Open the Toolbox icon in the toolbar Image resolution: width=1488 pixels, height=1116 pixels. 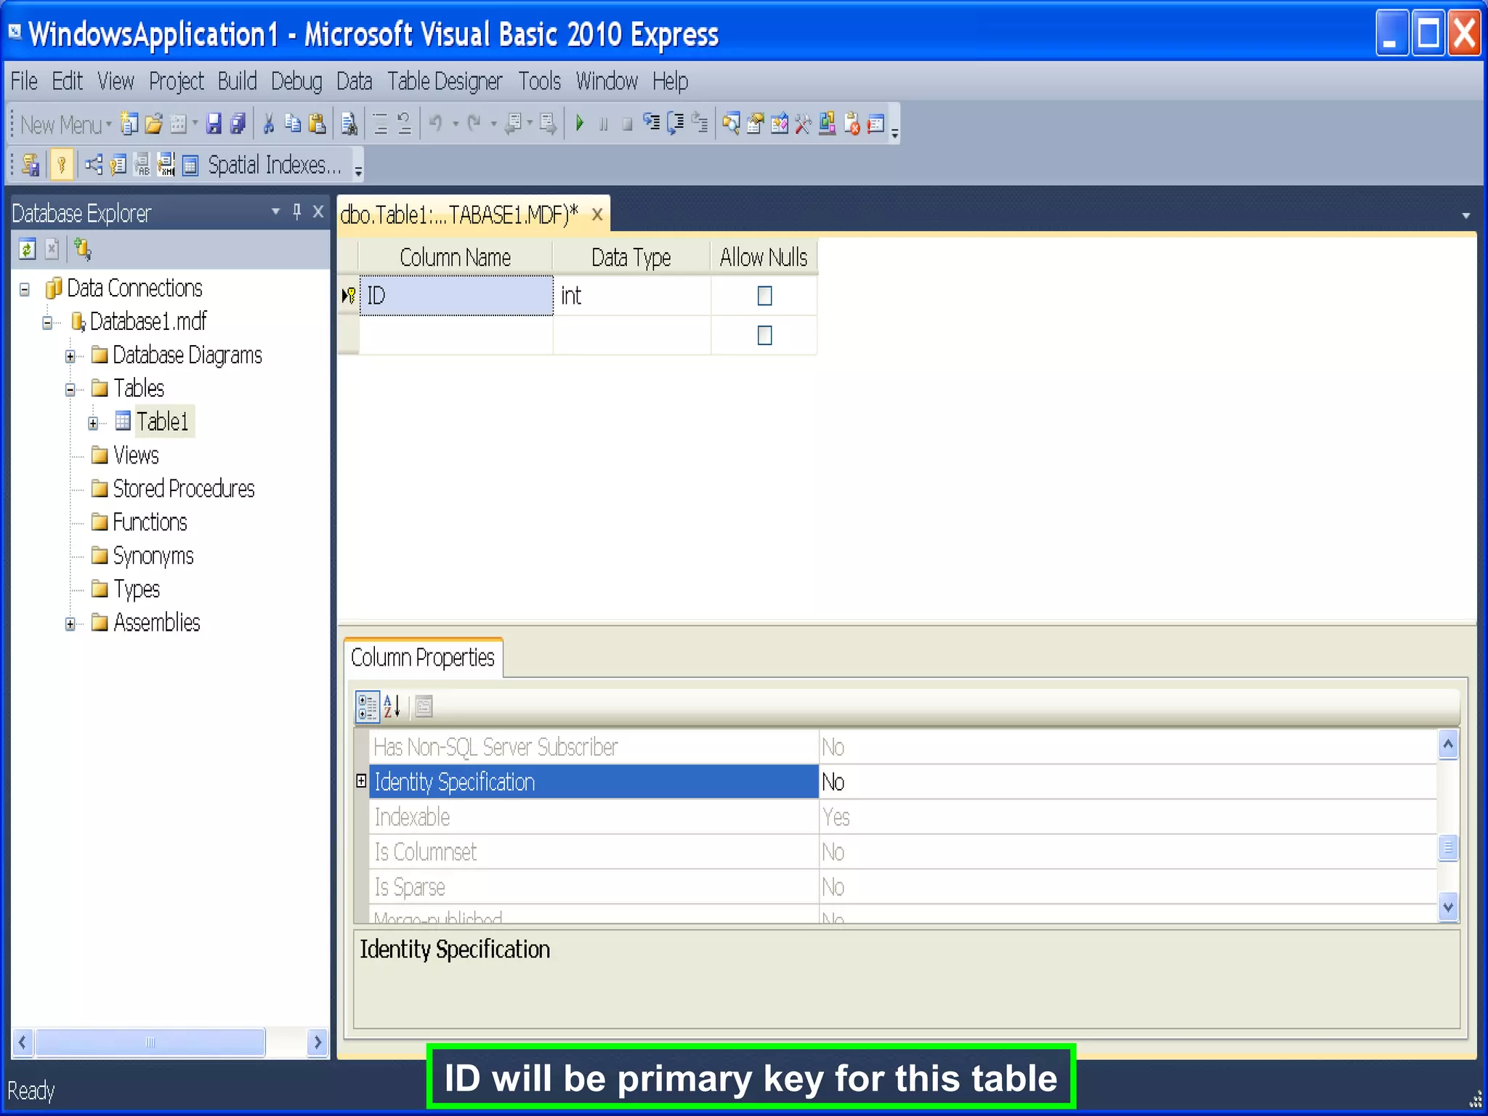click(x=803, y=124)
